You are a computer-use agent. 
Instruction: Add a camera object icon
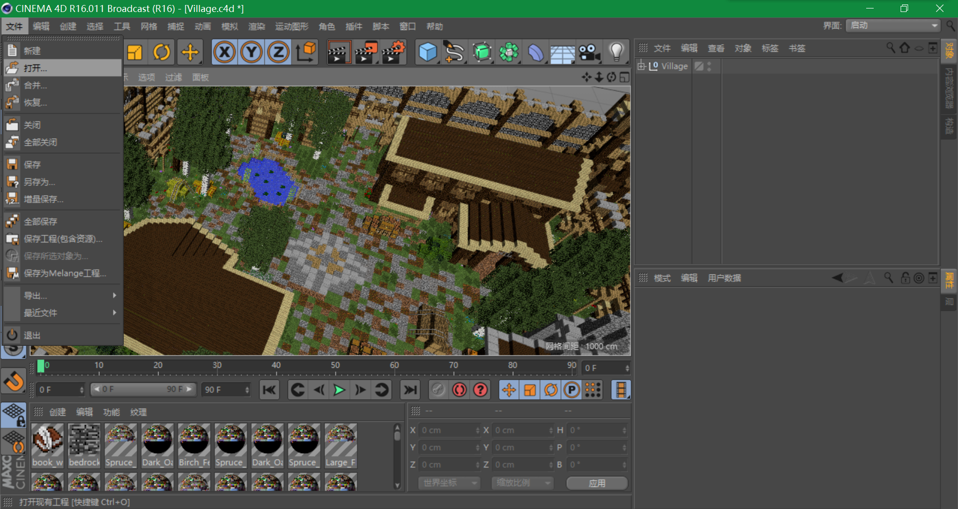click(590, 52)
